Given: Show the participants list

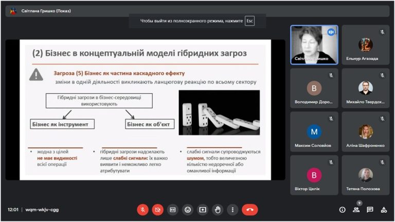Looking at the screenshot, I should pyautogui.click(x=356, y=210).
